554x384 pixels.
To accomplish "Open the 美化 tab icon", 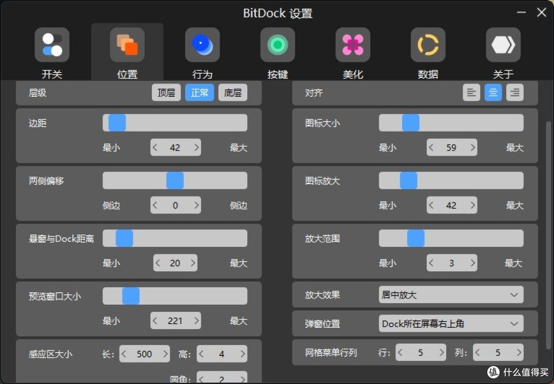I will [x=353, y=45].
